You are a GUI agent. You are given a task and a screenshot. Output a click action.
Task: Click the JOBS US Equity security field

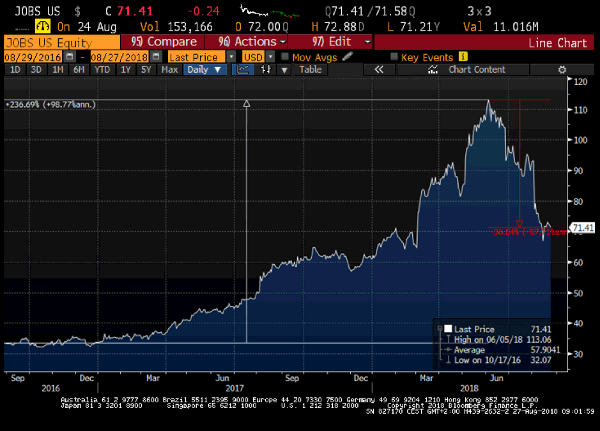coord(62,42)
